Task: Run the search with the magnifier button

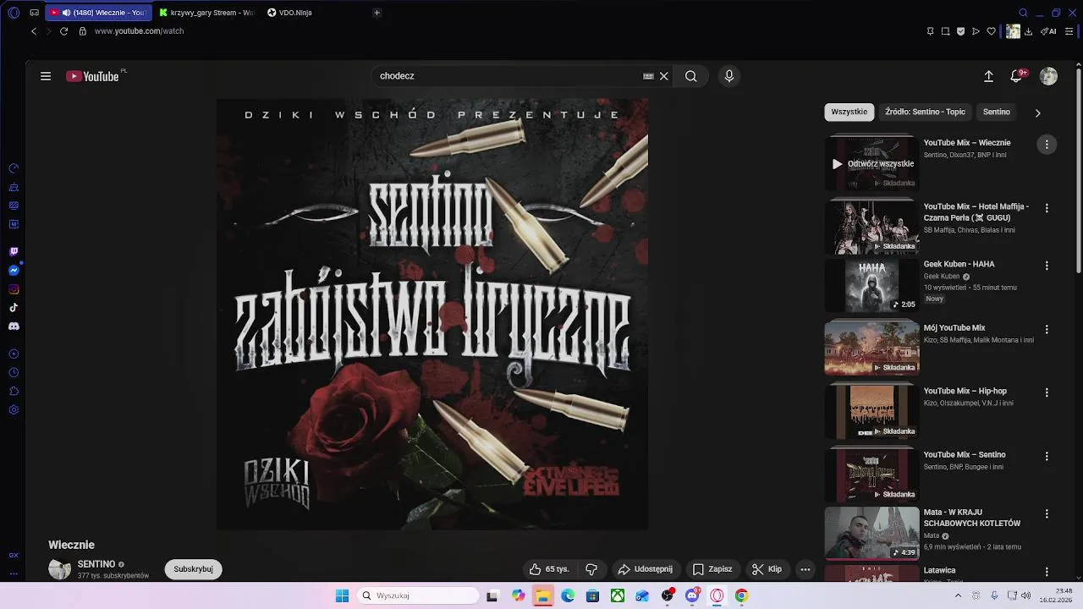Action: (691, 76)
